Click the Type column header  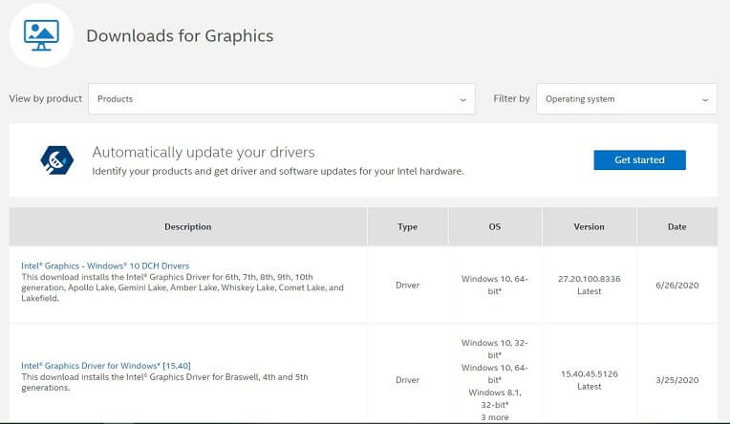point(407,226)
